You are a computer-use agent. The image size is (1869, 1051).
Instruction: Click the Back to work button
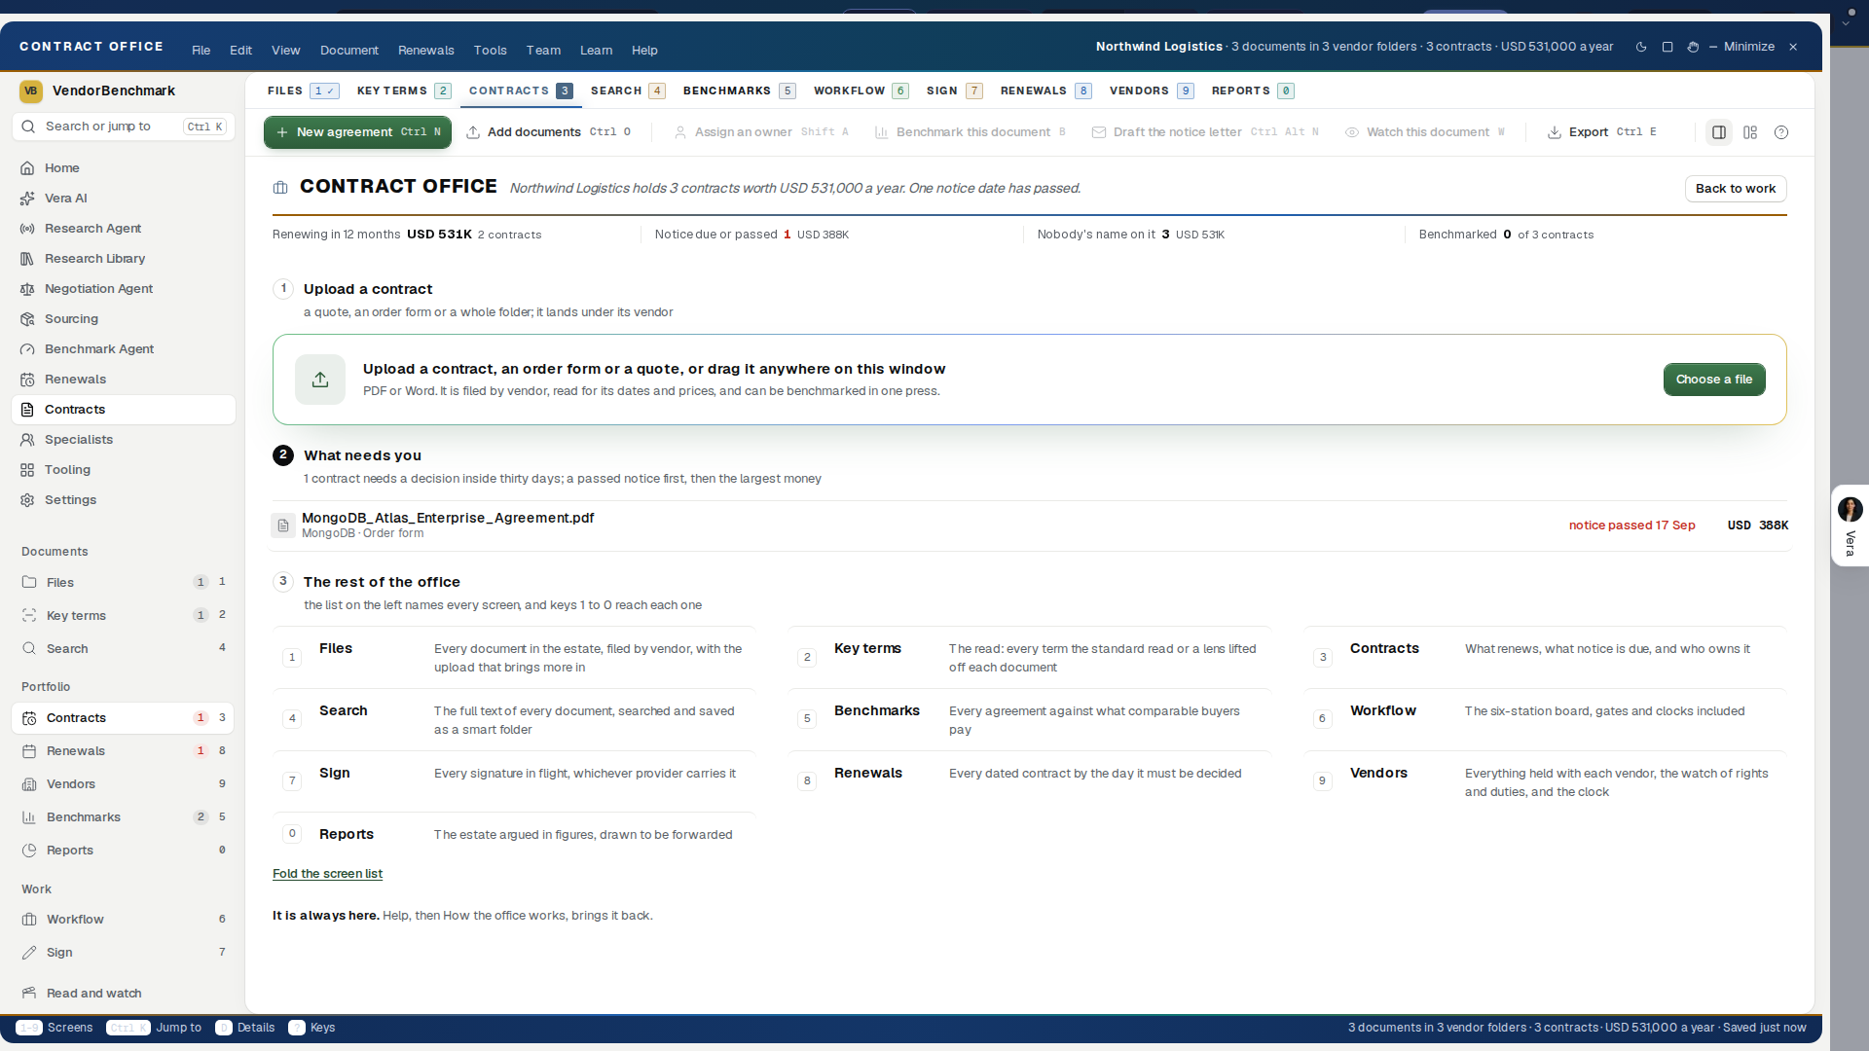[1736, 189]
